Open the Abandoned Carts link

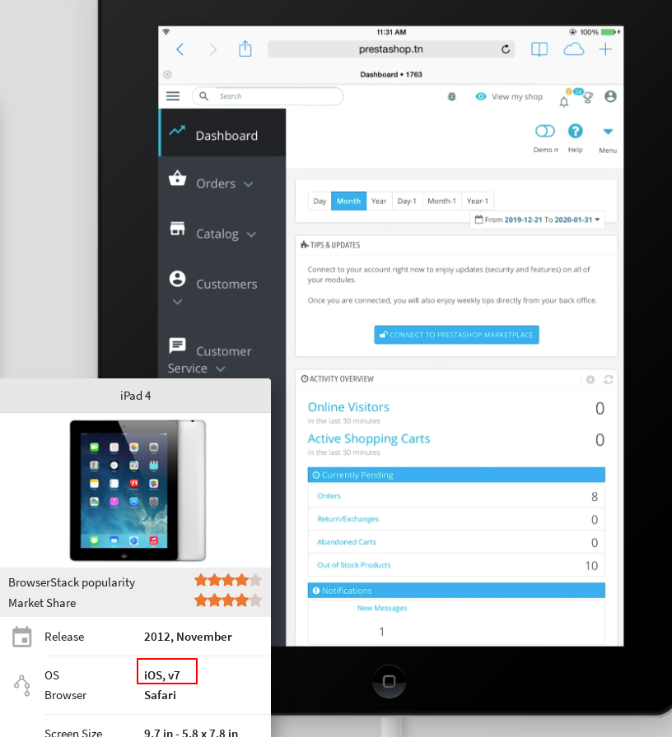pos(347,542)
